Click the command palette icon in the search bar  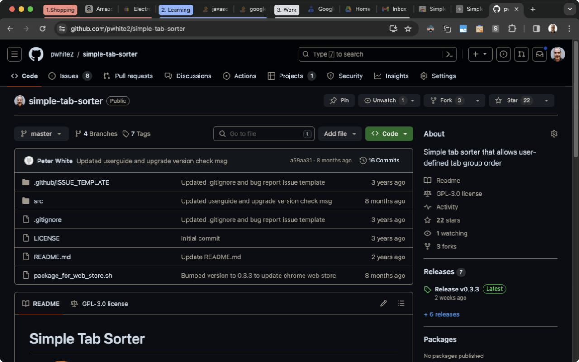(449, 54)
